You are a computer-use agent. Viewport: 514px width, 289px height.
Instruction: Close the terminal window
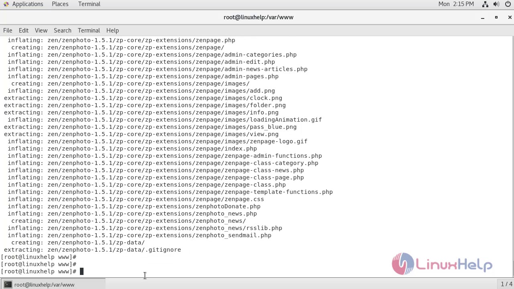(x=510, y=17)
